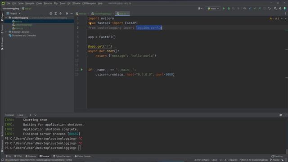
Task: Collapse the customlogging root folder
Action: coord(6,18)
